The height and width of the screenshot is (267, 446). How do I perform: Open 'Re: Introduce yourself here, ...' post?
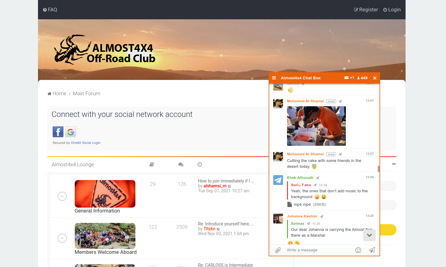pyautogui.click(x=226, y=224)
